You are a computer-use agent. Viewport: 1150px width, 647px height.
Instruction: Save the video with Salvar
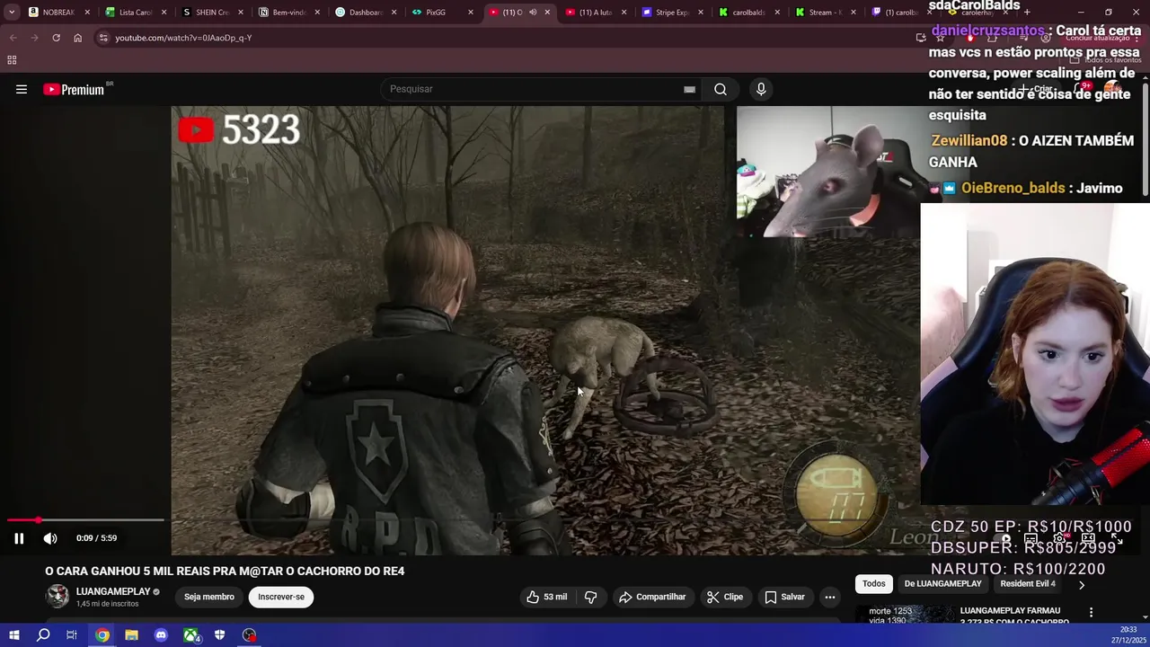pyautogui.click(x=785, y=597)
